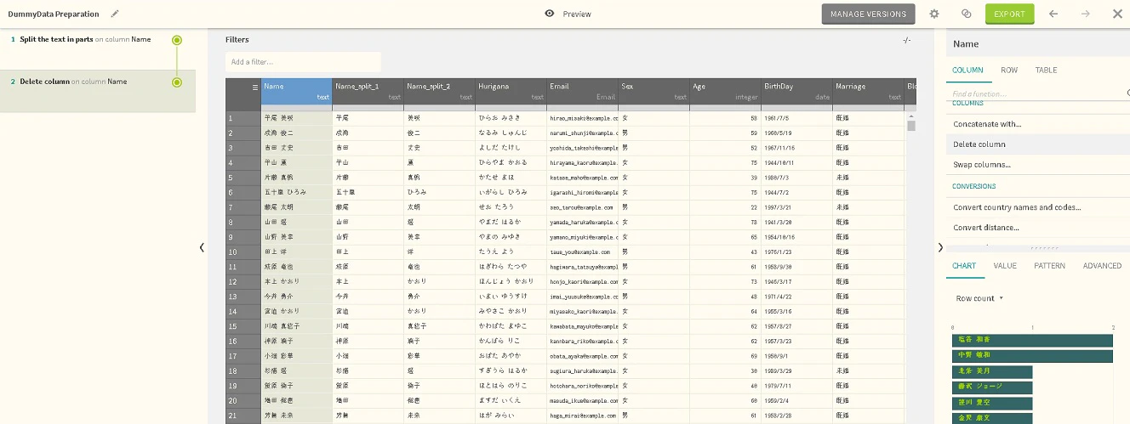
Task: Click email cell yoshida_takeshi@example
Action: [582, 148]
